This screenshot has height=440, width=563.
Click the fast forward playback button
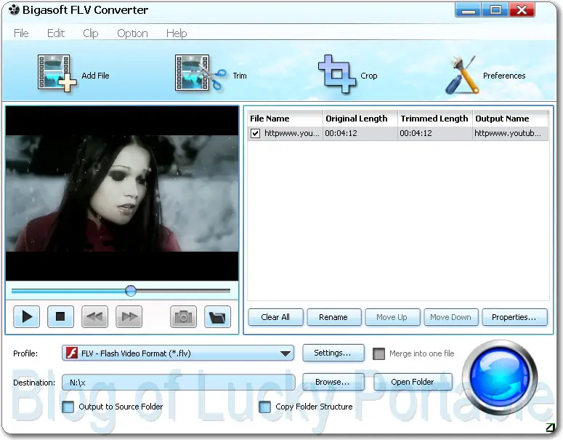[129, 316]
